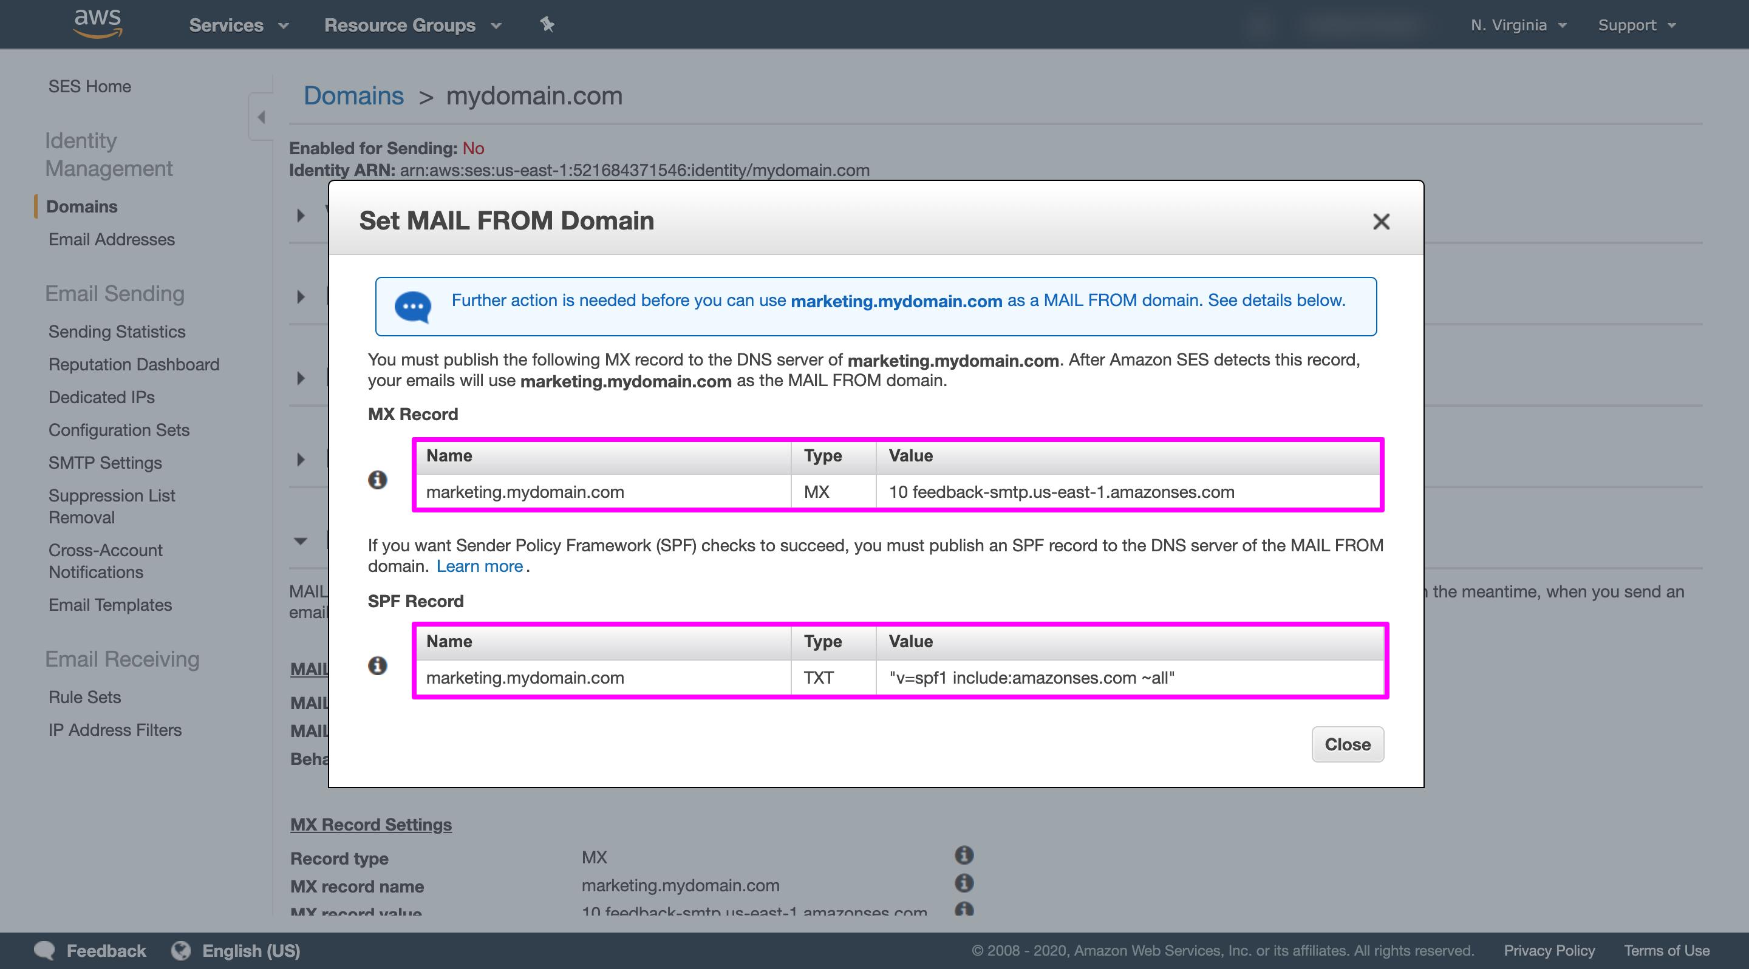
Task: Click the info icon next to MX record value
Action: click(x=965, y=911)
